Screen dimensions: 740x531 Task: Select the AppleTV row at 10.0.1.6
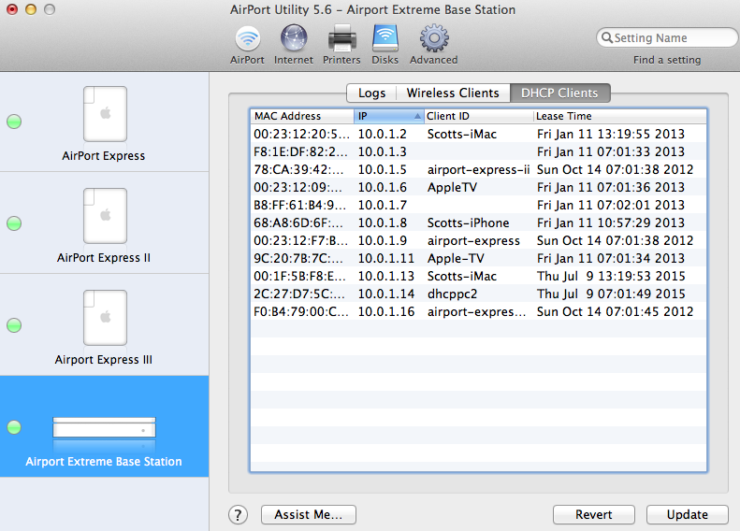tap(479, 187)
